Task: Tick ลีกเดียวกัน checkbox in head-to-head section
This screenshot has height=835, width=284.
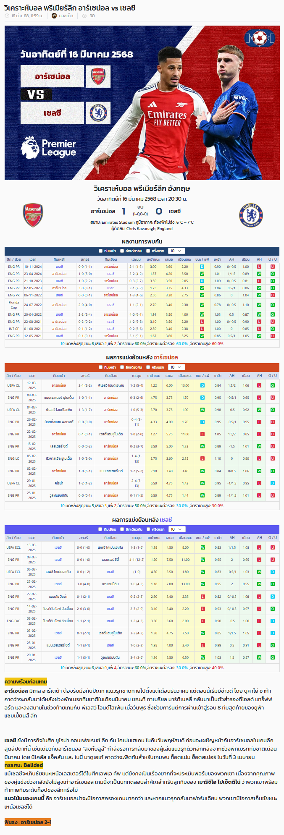Action: pyautogui.click(x=122, y=251)
